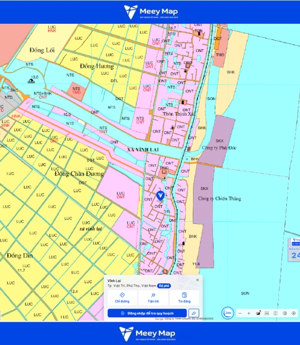
Task: Click the Thôn Thịnh Xá label
Action: tap(178, 114)
